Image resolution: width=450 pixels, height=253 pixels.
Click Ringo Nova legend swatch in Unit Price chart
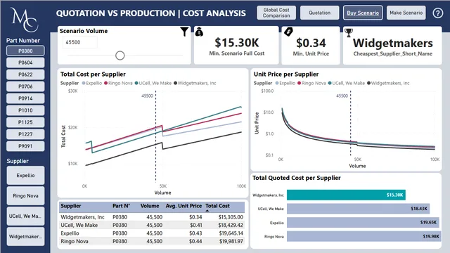[300, 83]
